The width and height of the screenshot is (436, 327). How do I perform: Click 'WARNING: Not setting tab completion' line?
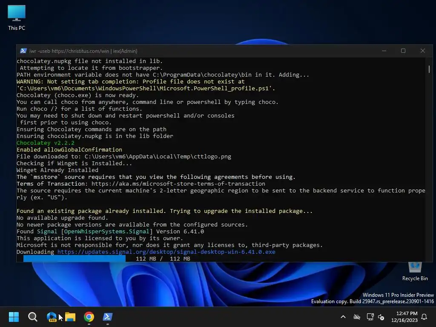(x=130, y=81)
